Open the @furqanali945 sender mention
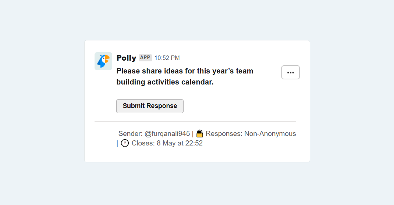The width and height of the screenshot is (394, 205). pos(167,133)
